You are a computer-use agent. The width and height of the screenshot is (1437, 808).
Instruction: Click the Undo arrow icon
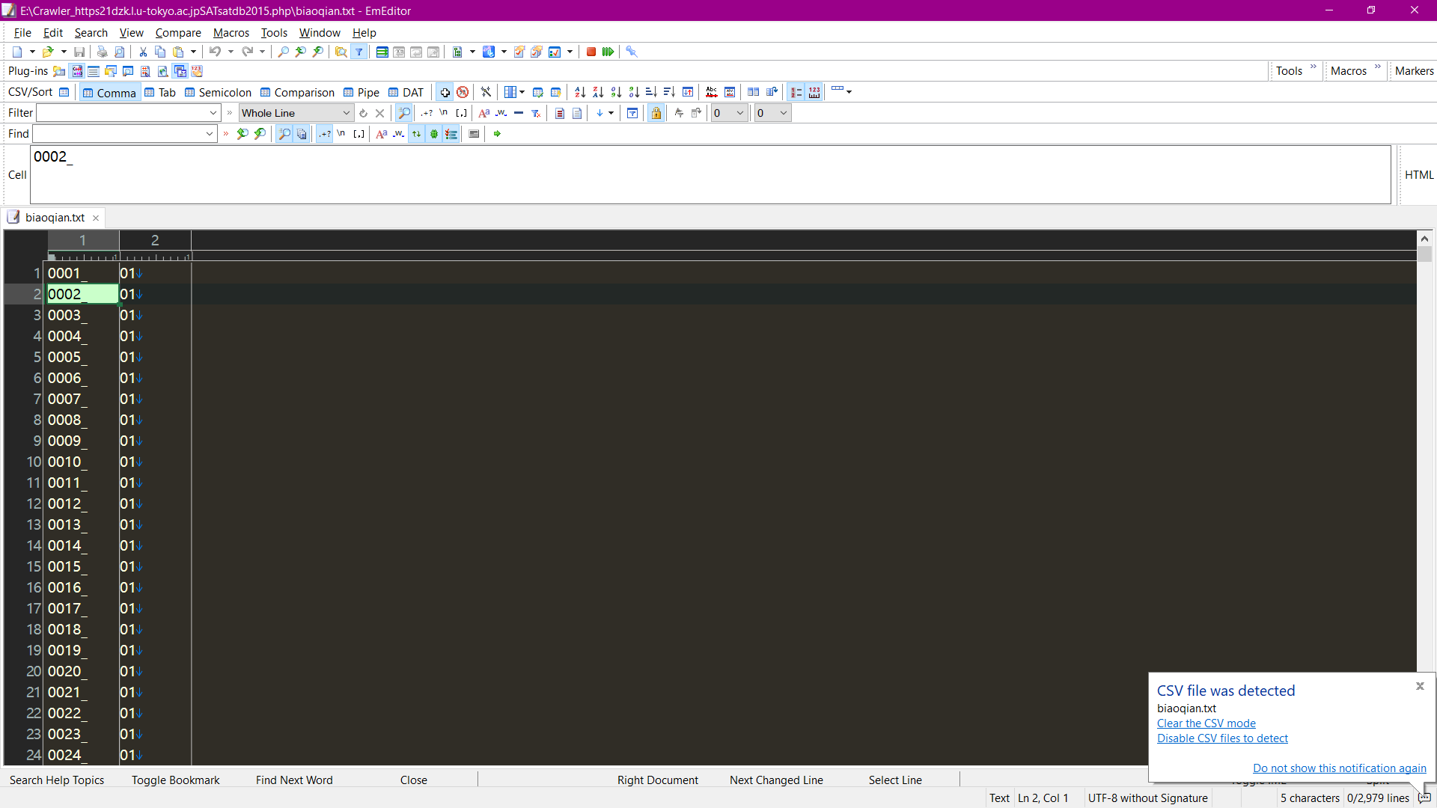(215, 52)
